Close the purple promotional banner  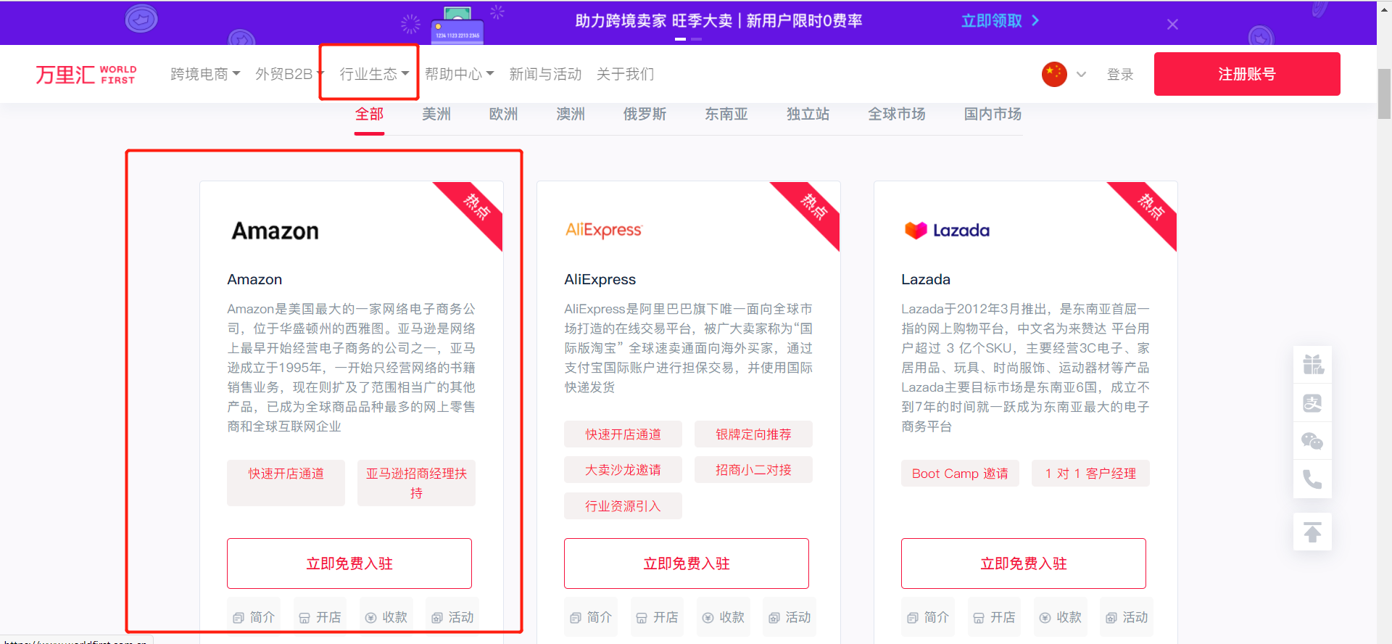1172,25
